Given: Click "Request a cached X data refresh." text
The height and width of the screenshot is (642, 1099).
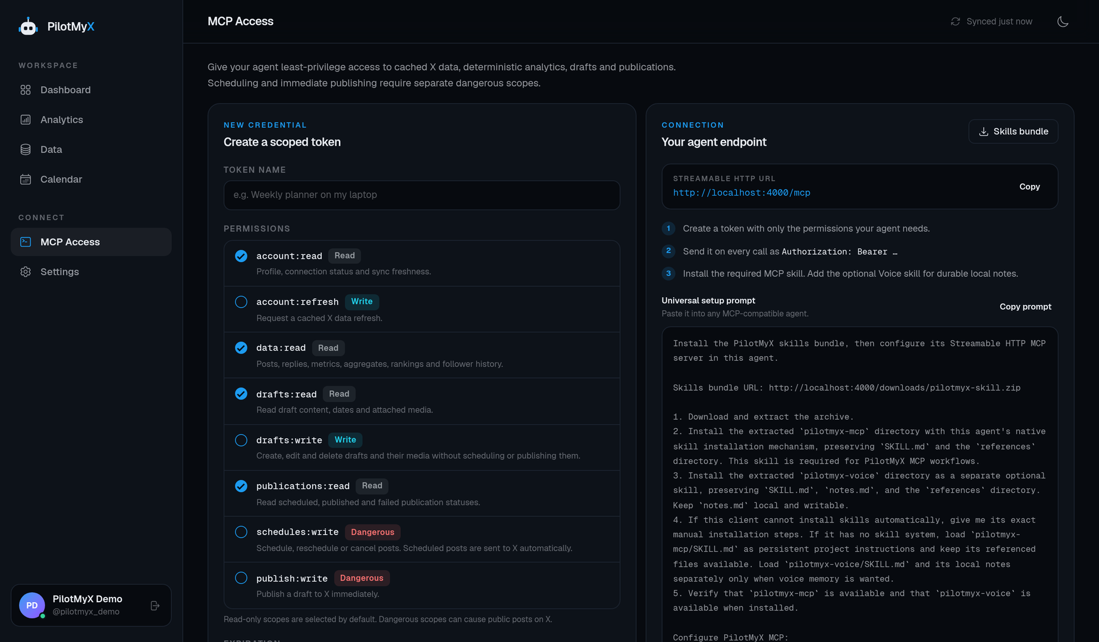Looking at the screenshot, I should pos(319,318).
